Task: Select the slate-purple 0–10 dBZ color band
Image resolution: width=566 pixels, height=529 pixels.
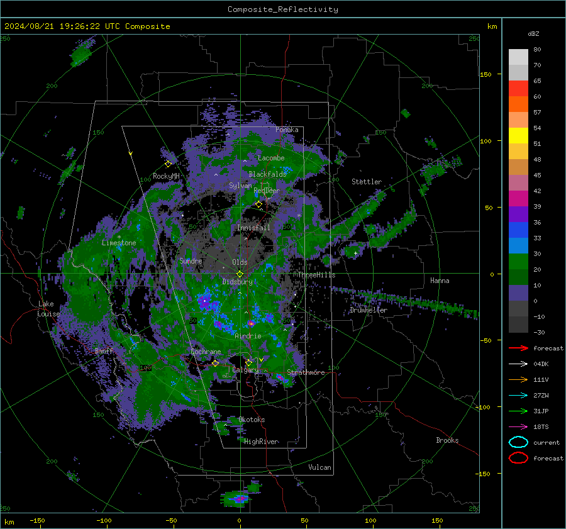Action: [518, 293]
